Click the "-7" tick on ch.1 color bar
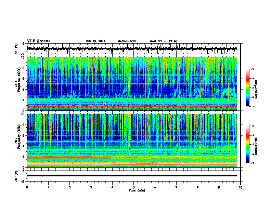Viewport: 271px width, 210px height. click(253, 106)
